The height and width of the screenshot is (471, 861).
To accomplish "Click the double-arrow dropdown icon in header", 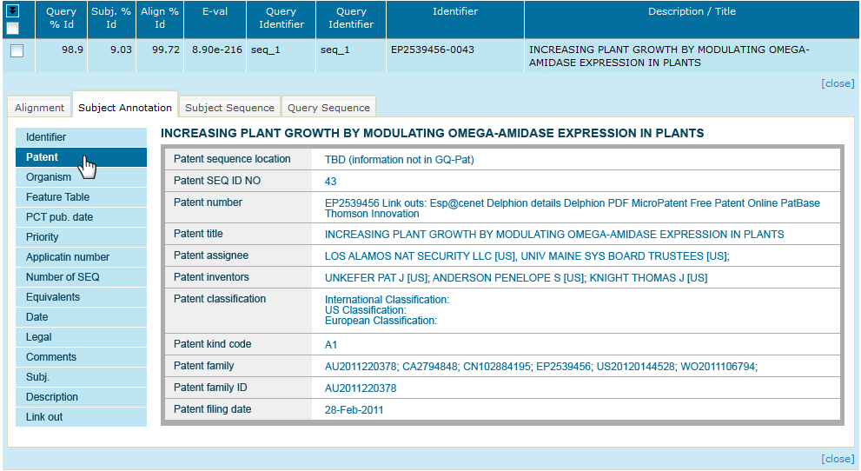I will pos(12,10).
